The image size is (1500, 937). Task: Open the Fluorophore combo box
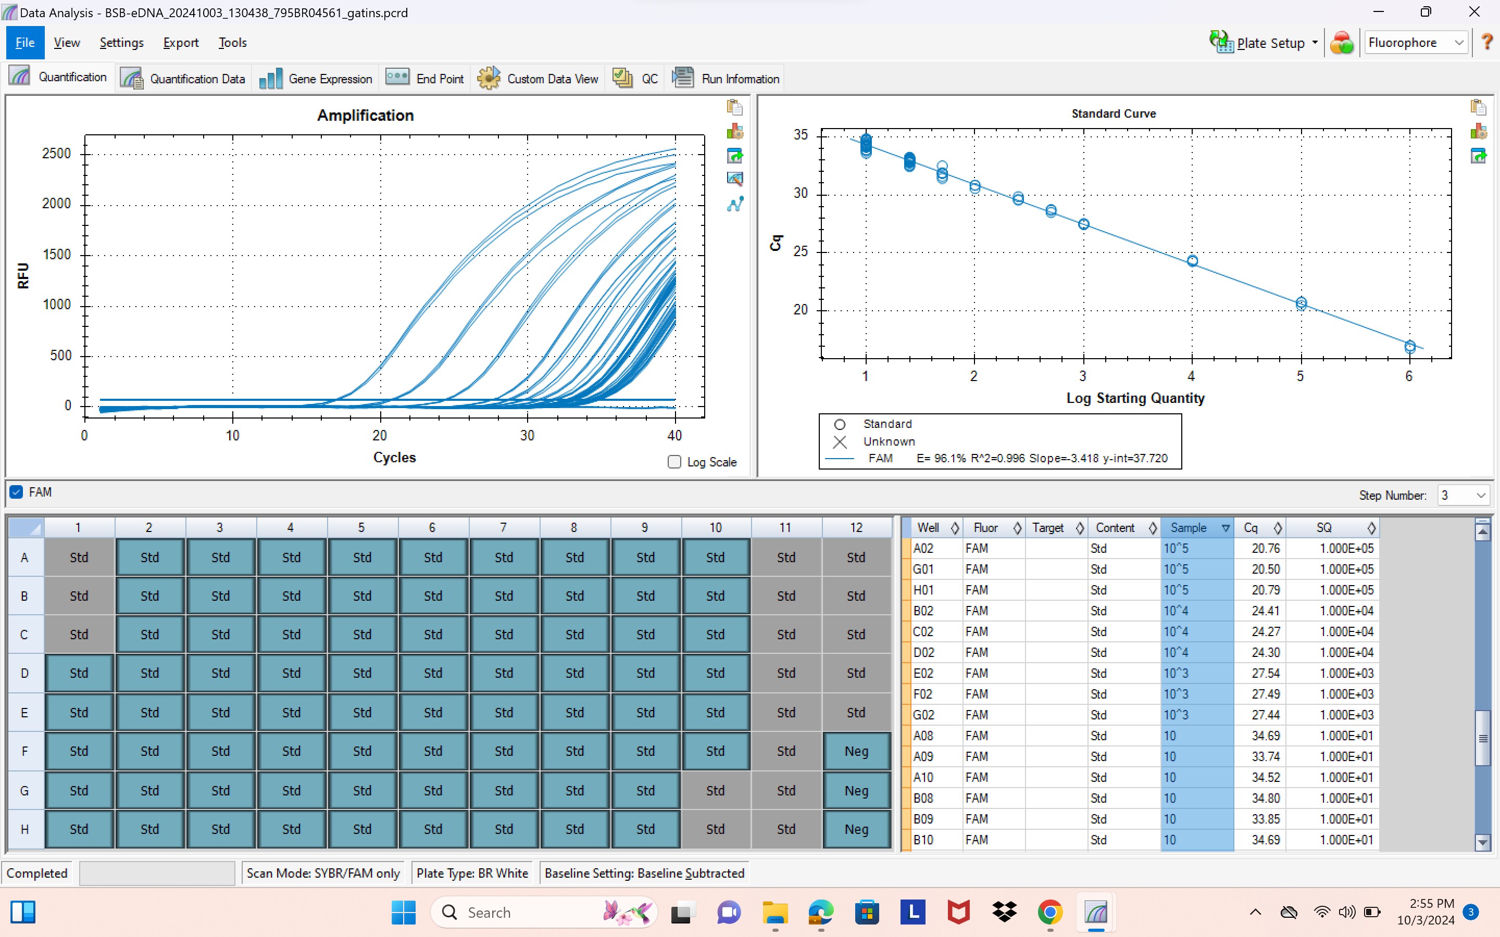(1415, 43)
